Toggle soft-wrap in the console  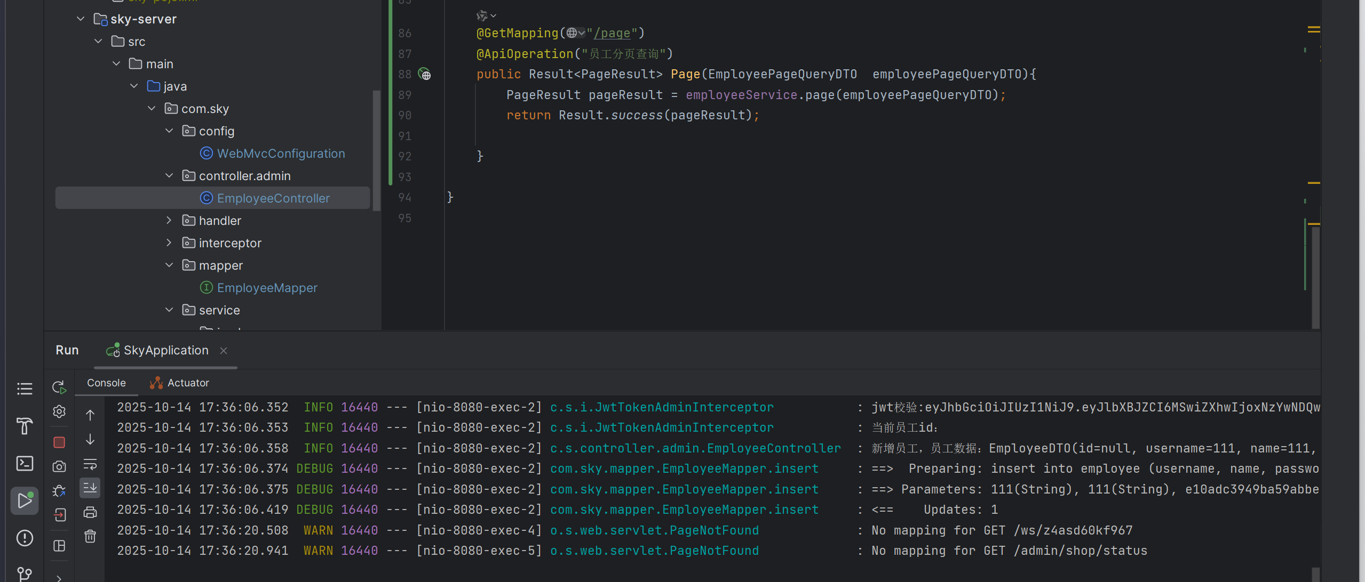(x=90, y=464)
